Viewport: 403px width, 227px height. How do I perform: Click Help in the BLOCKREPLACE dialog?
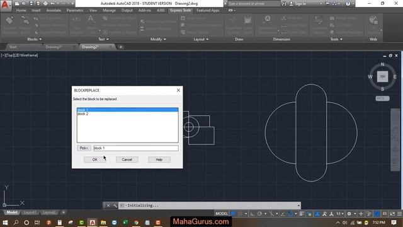pos(159,160)
